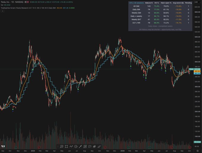Click the green marker near Feb 2026
This screenshot has width=202, height=153.
(x=129, y=147)
